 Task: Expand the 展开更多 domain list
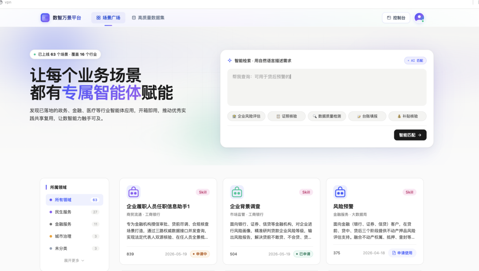[74, 261]
